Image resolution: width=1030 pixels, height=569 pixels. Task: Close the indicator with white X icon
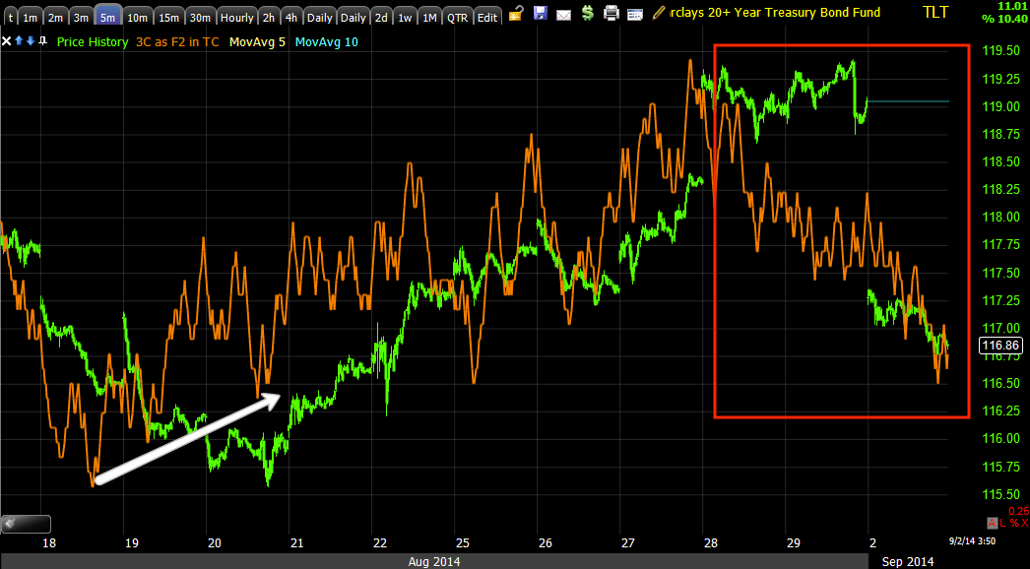pos(6,41)
